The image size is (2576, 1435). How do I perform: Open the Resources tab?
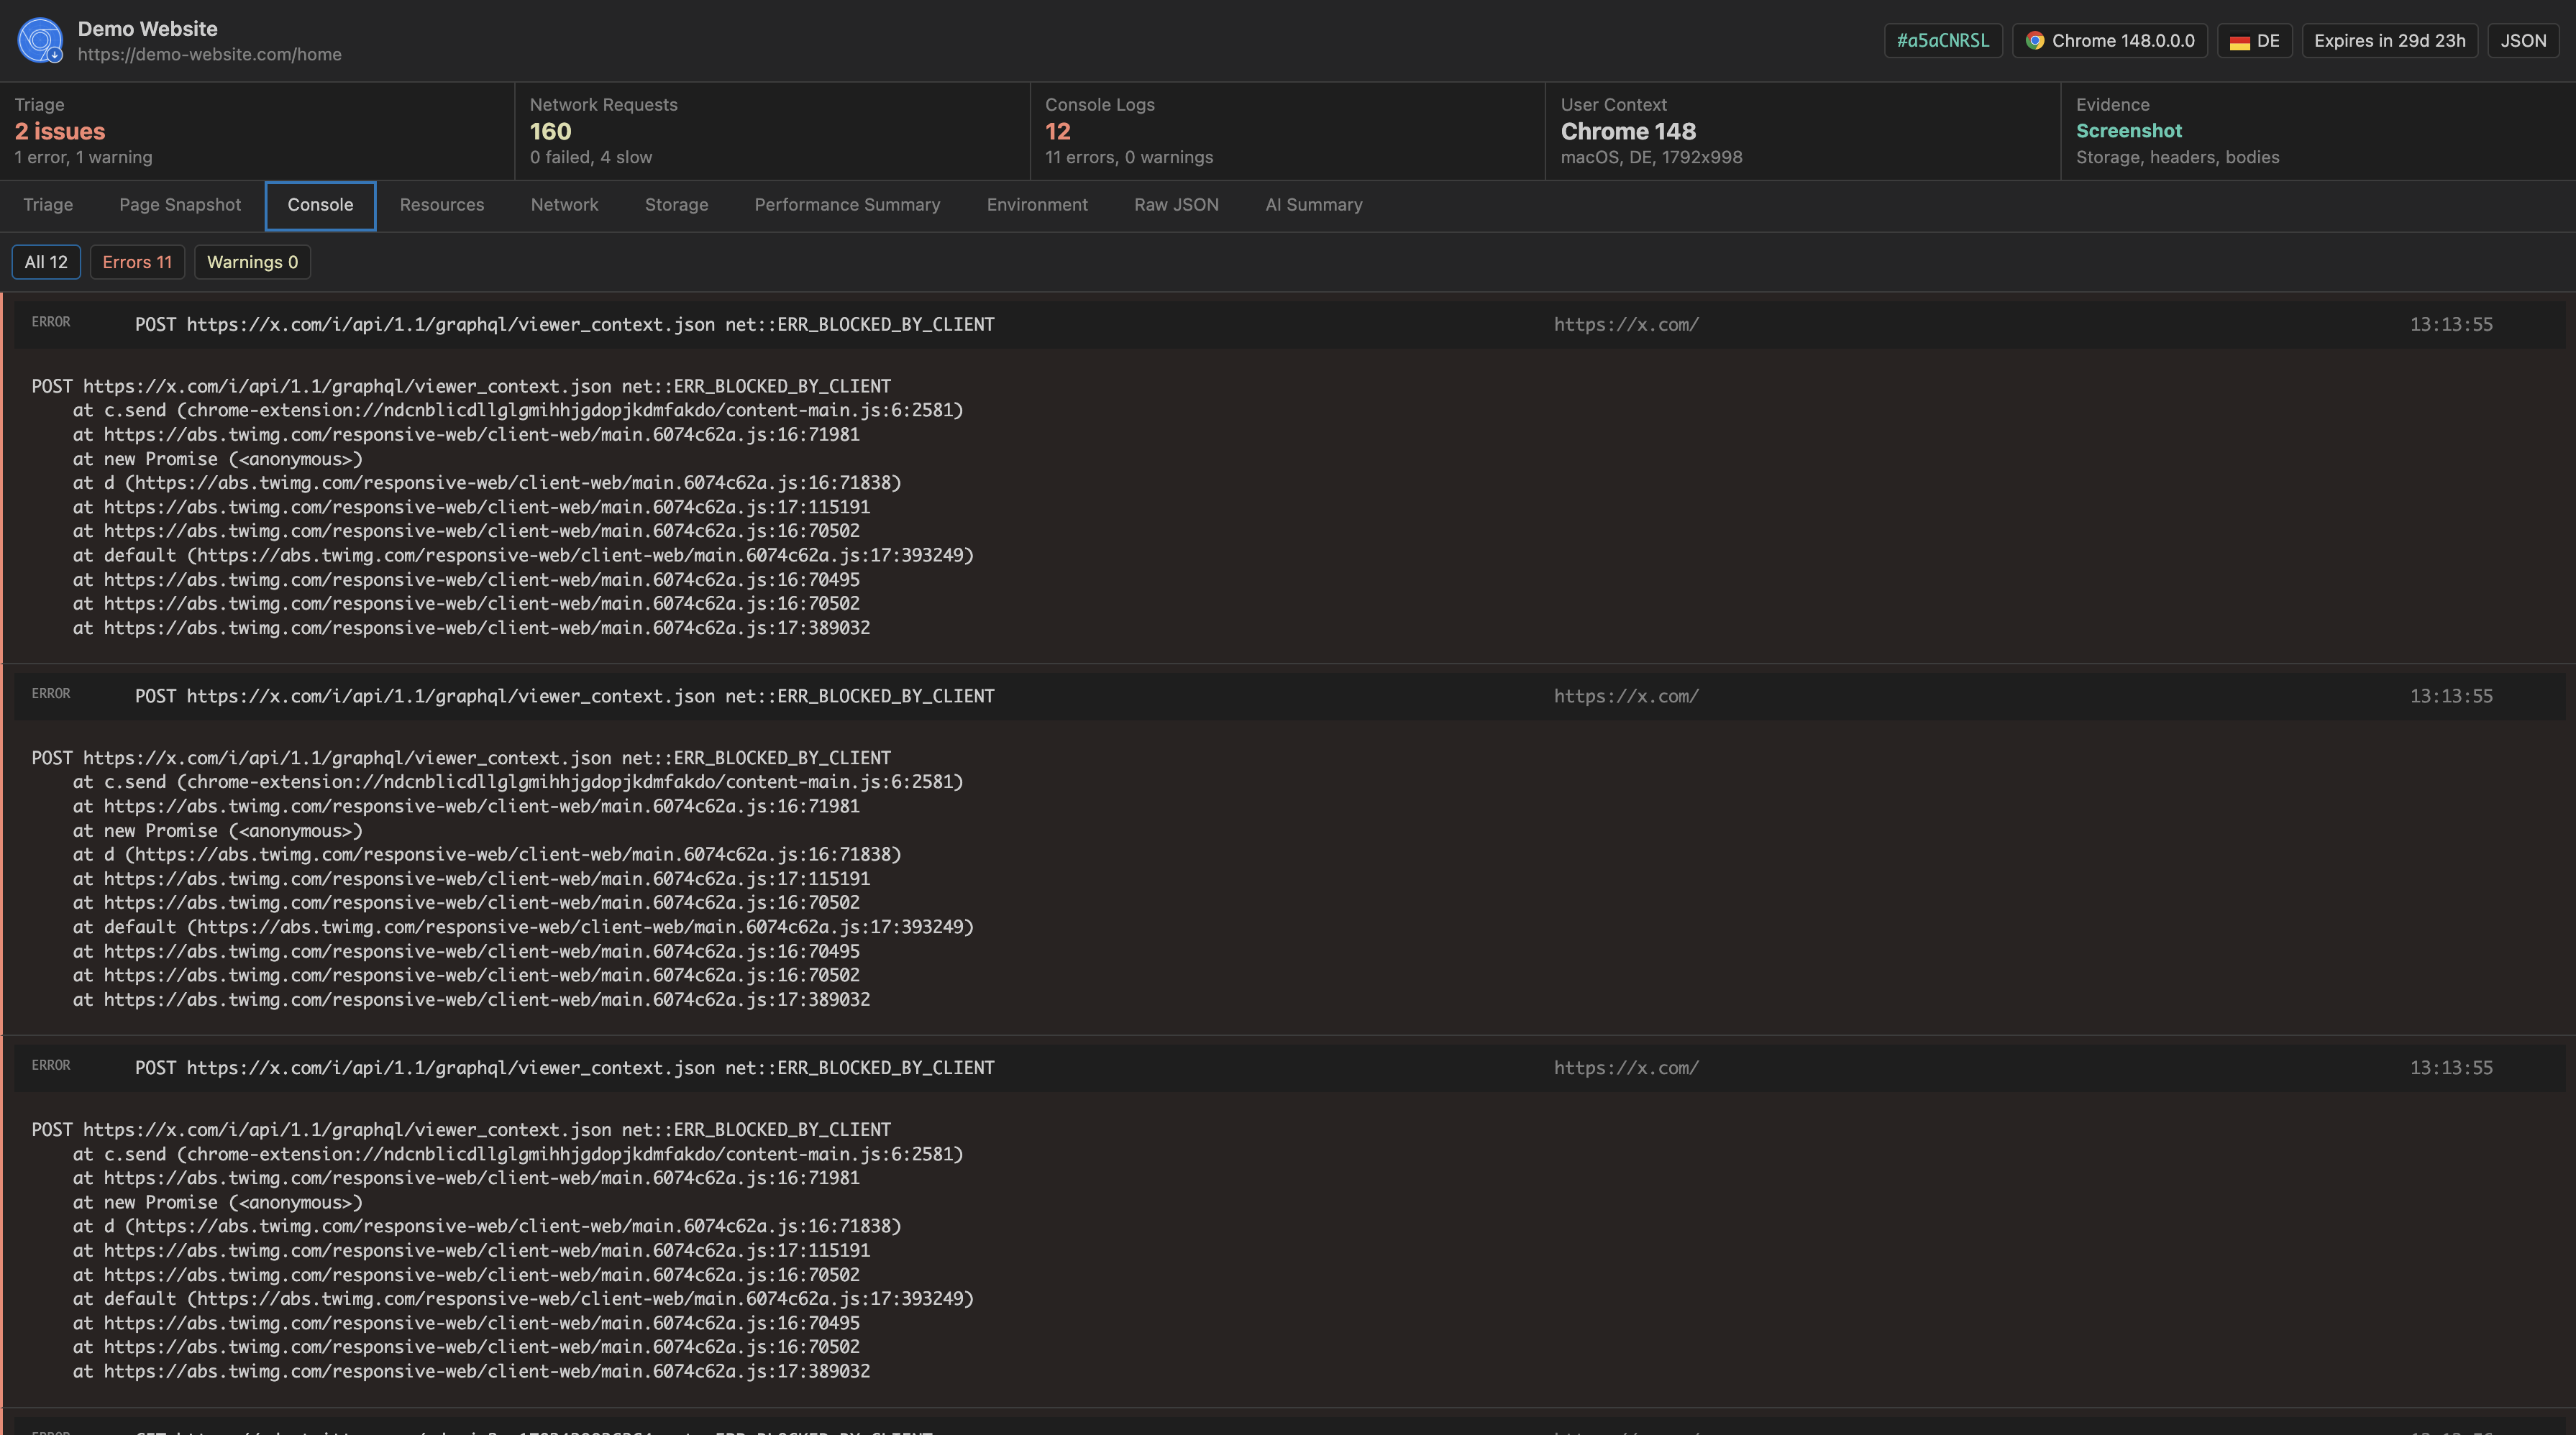[442, 205]
